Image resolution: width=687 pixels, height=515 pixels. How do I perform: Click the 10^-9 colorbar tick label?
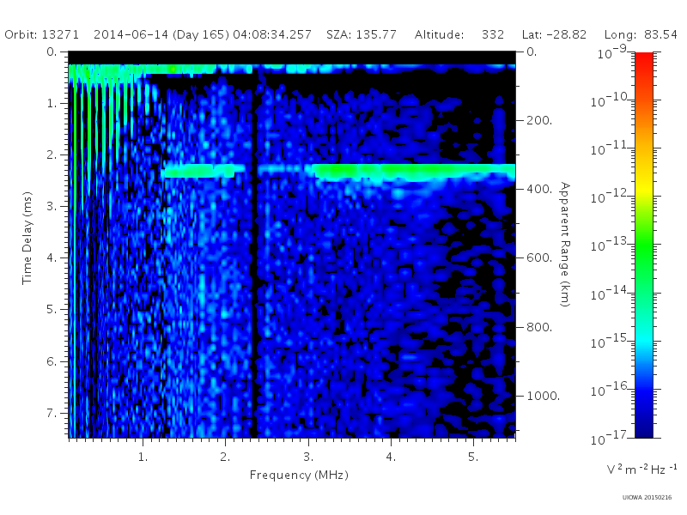(x=612, y=52)
